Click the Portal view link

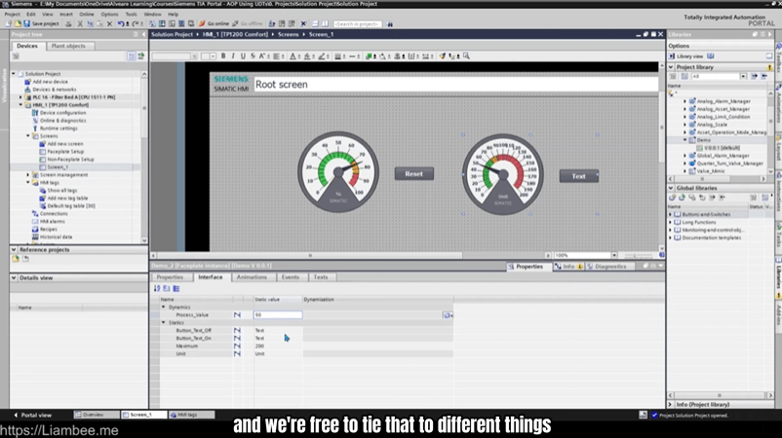35,415
